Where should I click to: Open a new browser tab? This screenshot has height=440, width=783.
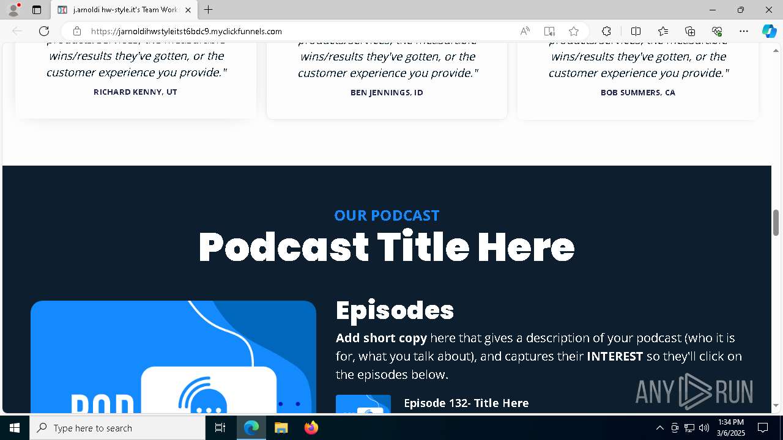(209, 10)
